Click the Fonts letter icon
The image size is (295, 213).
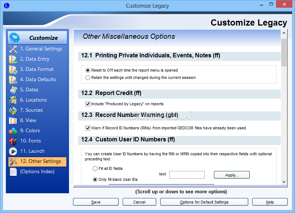pos(13,141)
